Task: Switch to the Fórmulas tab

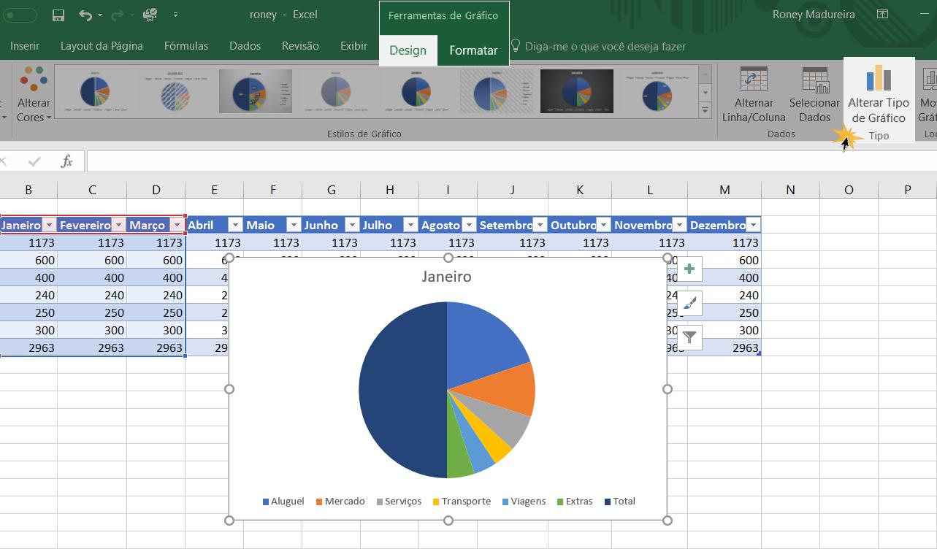Action: 186,45
